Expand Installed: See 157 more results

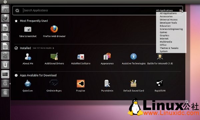point(43,48)
